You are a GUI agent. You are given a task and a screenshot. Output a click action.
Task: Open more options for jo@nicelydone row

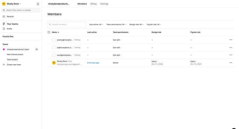(x=231, y=47)
